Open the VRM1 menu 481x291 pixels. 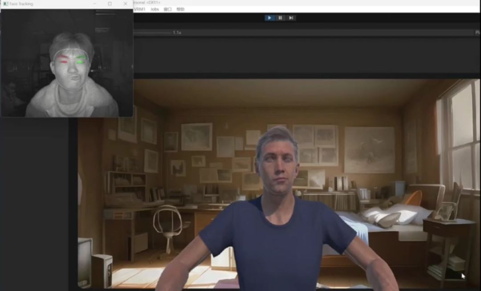139,9
